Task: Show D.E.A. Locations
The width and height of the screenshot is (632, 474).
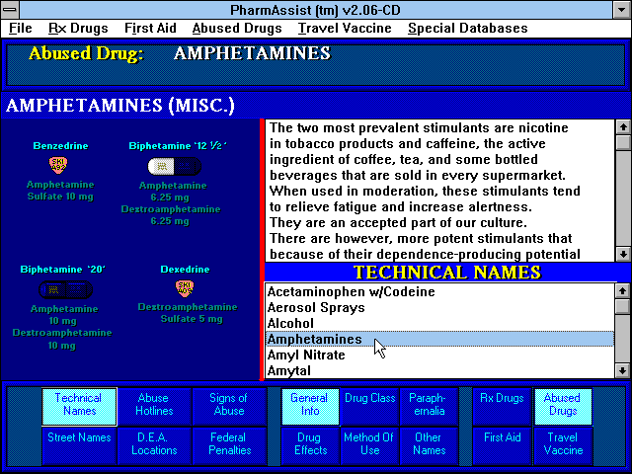Action: pos(154,445)
